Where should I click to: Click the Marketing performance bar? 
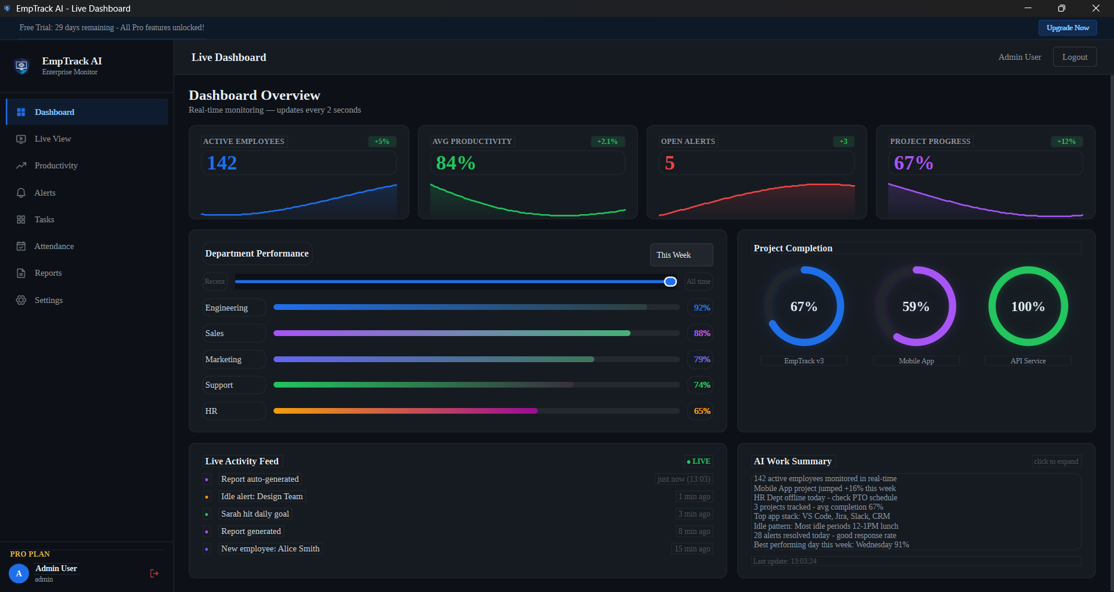[476, 359]
